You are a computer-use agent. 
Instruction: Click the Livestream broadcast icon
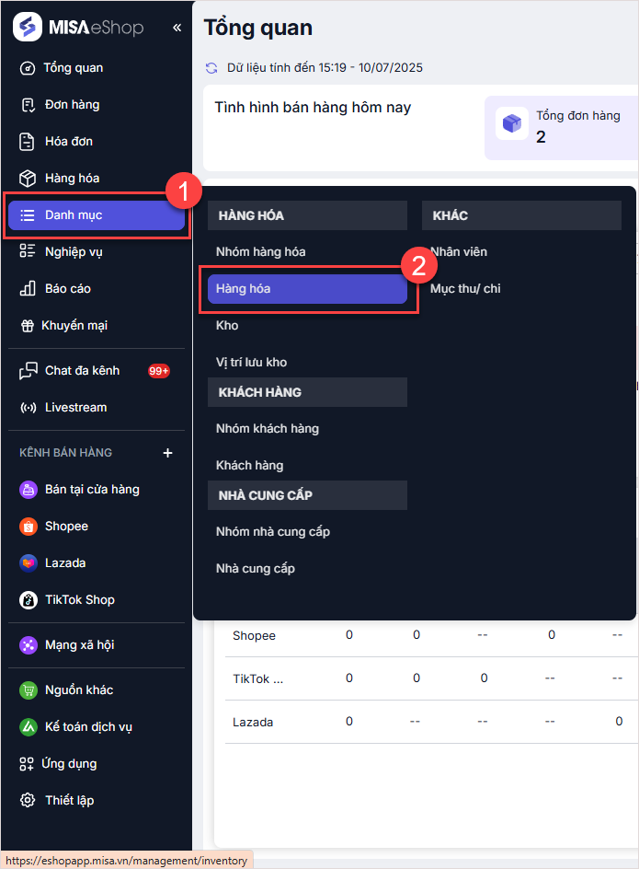point(29,408)
